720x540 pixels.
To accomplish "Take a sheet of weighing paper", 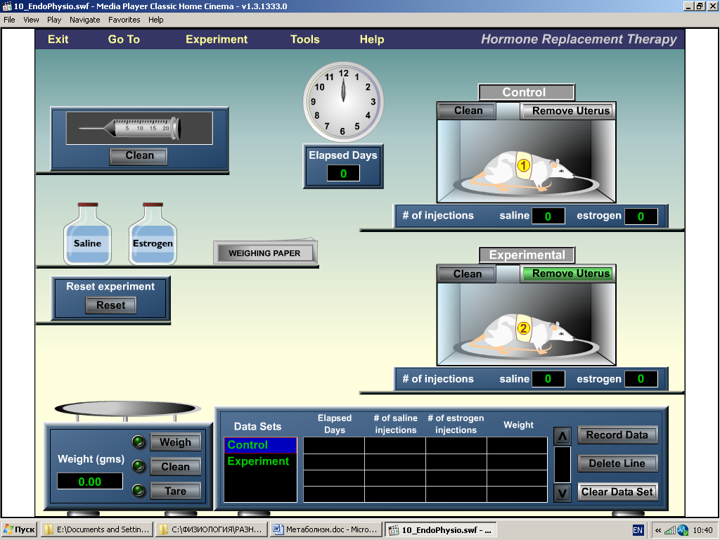I will (x=264, y=253).
